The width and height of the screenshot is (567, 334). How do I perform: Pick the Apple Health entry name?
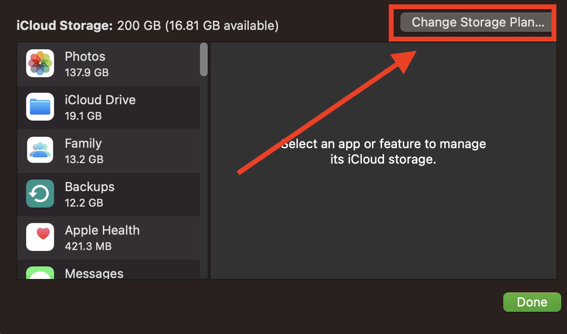(x=102, y=230)
